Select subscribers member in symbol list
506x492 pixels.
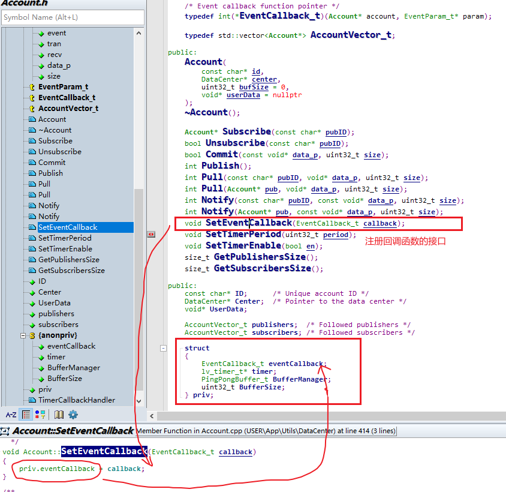pyautogui.click(x=58, y=325)
